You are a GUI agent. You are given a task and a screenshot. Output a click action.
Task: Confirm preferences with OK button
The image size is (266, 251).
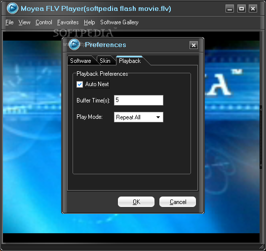pos(136,202)
